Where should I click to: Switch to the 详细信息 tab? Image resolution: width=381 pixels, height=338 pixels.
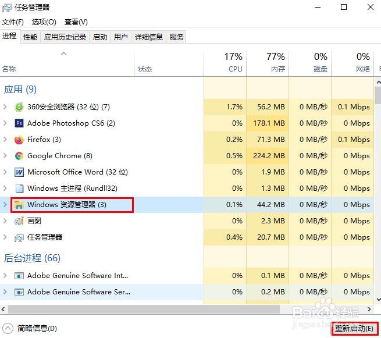pos(149,37)
